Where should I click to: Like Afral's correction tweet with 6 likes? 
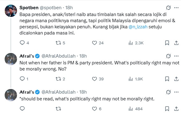(95, 109)
